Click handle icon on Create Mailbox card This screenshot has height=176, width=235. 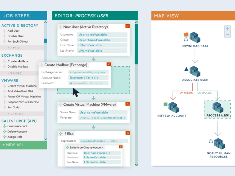(41, 65)
